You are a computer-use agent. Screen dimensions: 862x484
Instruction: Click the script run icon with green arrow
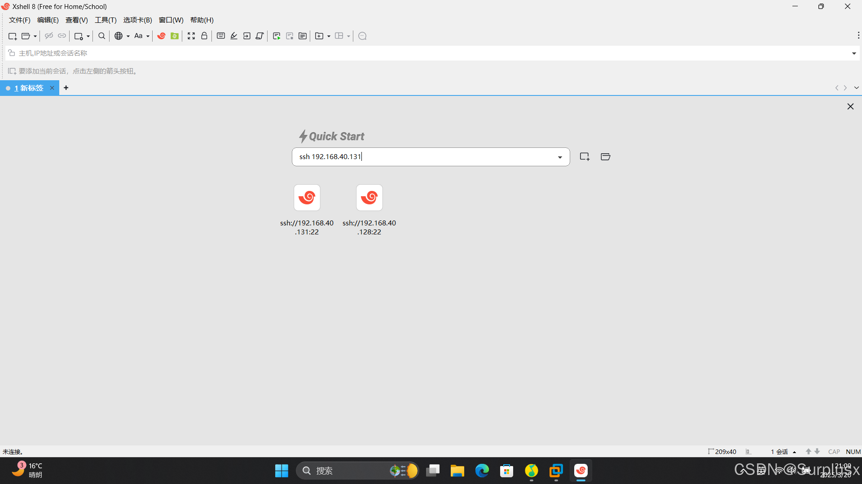277,36
